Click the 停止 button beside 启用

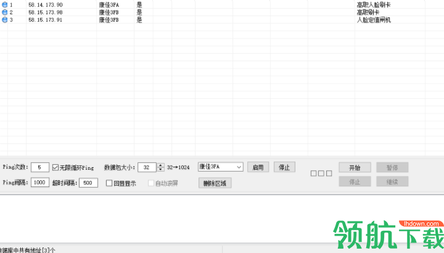[x=284, y=167]
